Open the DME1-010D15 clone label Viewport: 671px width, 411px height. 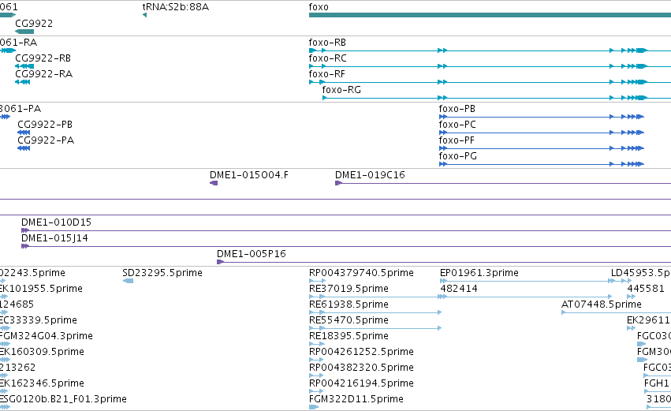(56, 222)
